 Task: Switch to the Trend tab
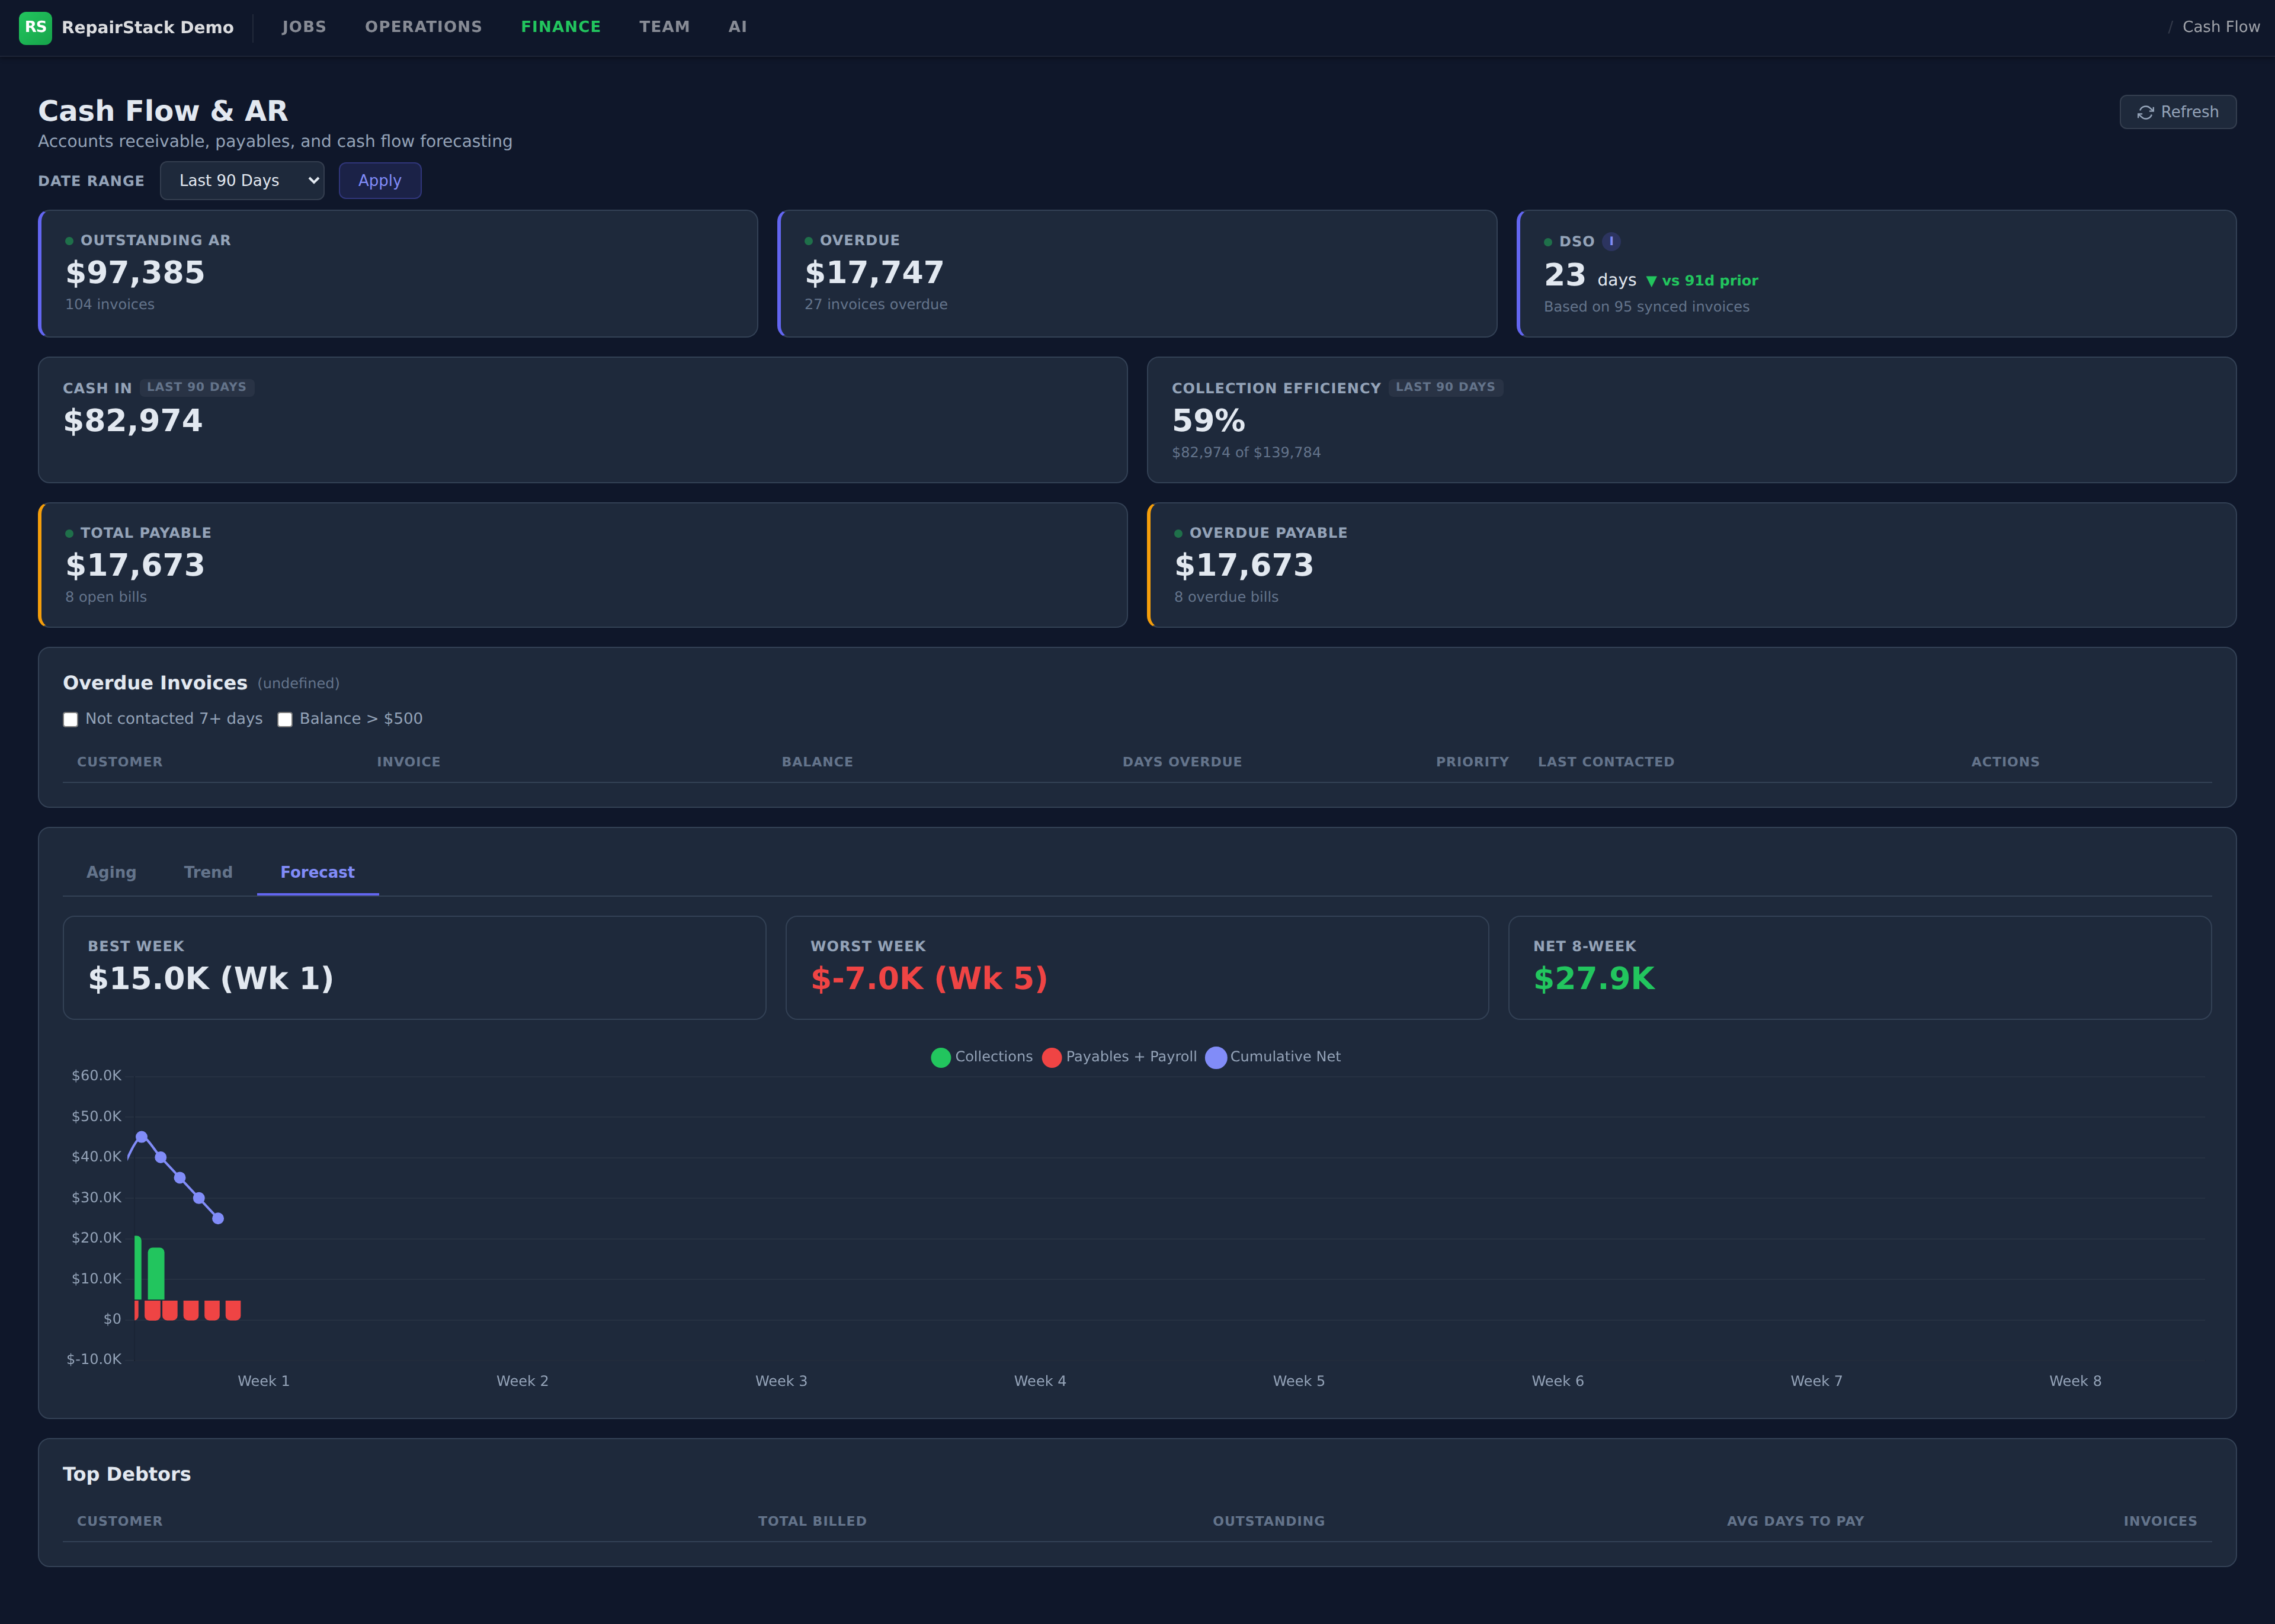click(208, 872)
